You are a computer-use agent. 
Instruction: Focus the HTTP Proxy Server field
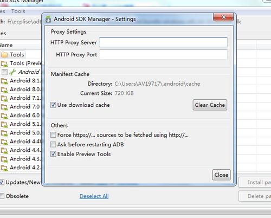point(163,42)
